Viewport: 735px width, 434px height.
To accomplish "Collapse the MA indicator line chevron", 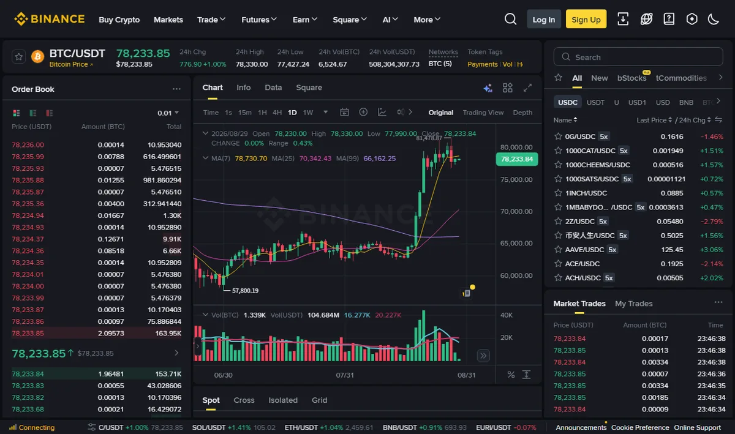I will click(205, 158).
